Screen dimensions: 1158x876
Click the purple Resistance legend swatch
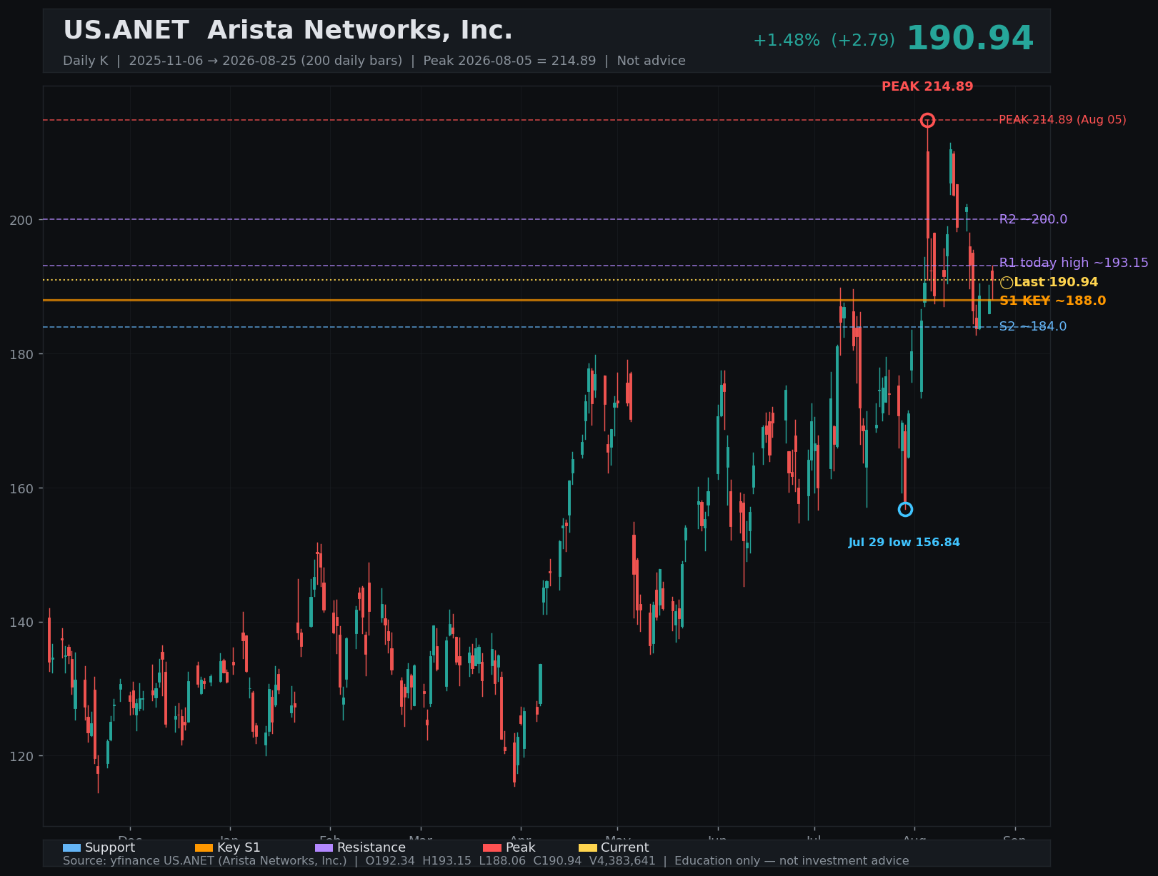(x=324, y=847)
